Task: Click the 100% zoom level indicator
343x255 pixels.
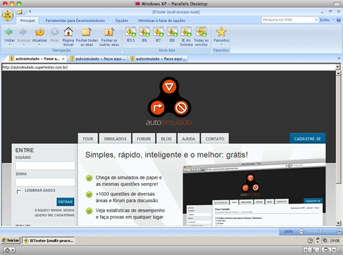Action: click(x=288, y=232)
